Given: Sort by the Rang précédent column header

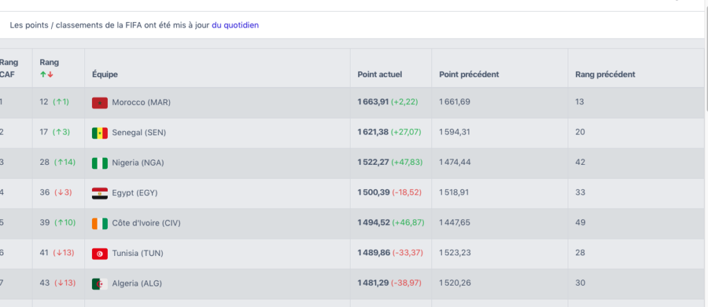Looking at the screenshot, I should coord(605,75).
